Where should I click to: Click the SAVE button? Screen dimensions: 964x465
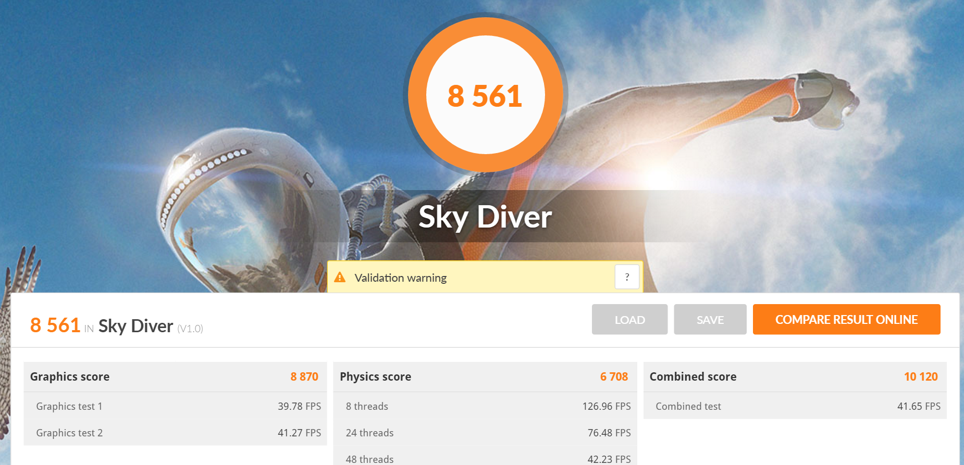(710, 319)
